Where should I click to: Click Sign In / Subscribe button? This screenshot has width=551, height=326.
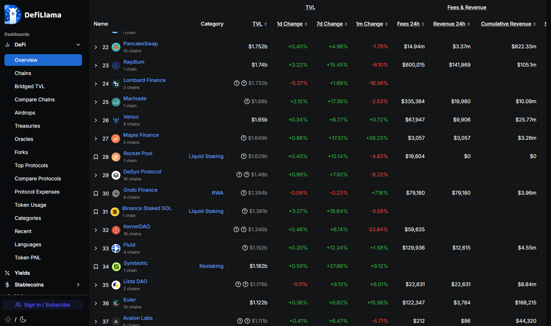point(43,305)
